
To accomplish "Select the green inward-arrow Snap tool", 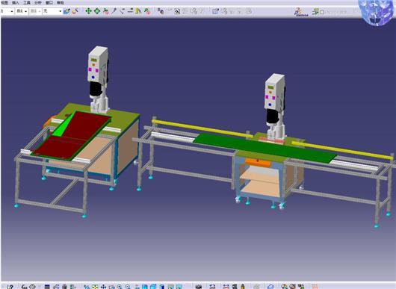I will 97,11.
